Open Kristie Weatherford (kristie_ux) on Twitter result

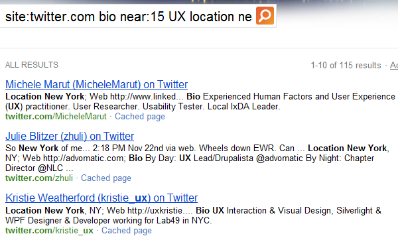tap(101, 198)
